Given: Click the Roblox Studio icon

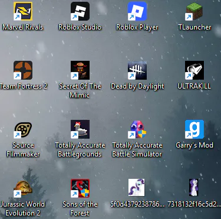Looking at the screenshot, I should coord(80,11).
